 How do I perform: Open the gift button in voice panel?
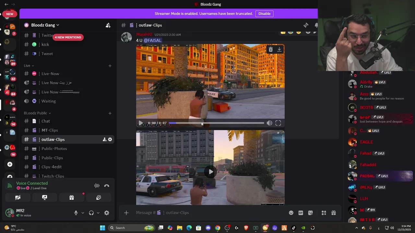tap(72, 197)
